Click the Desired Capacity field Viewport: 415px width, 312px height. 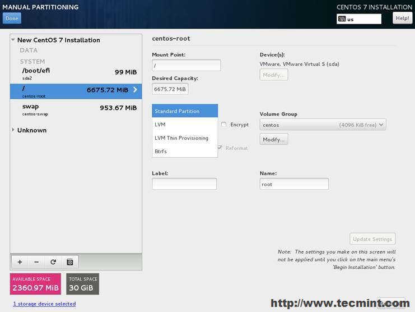(x=170, y=89)
